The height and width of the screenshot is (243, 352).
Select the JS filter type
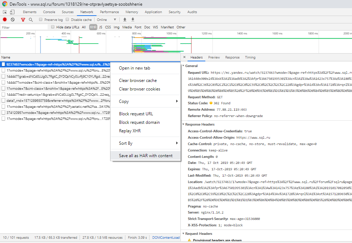[101, 27]
